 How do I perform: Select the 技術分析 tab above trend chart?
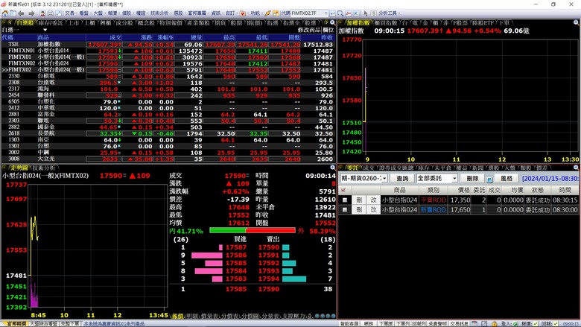pyautogui.click(x=44, y=168)
